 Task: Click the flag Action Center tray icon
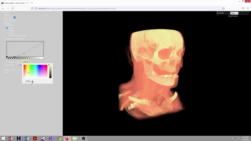[232, 138]
